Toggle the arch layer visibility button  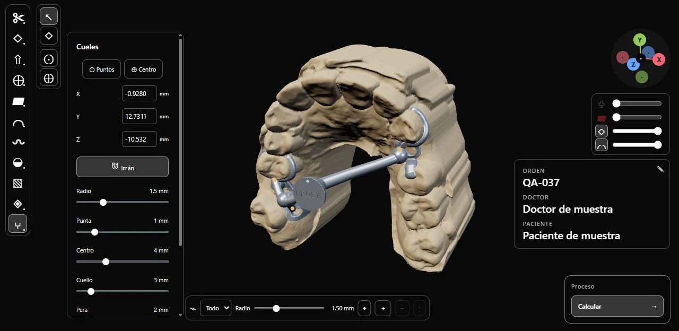(602, 145)
